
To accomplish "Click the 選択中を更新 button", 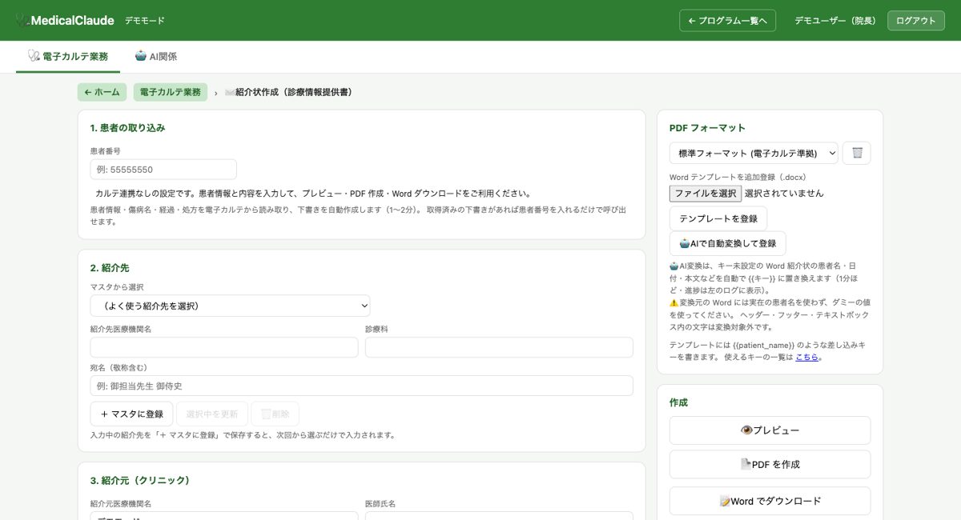I will [212, 414].
